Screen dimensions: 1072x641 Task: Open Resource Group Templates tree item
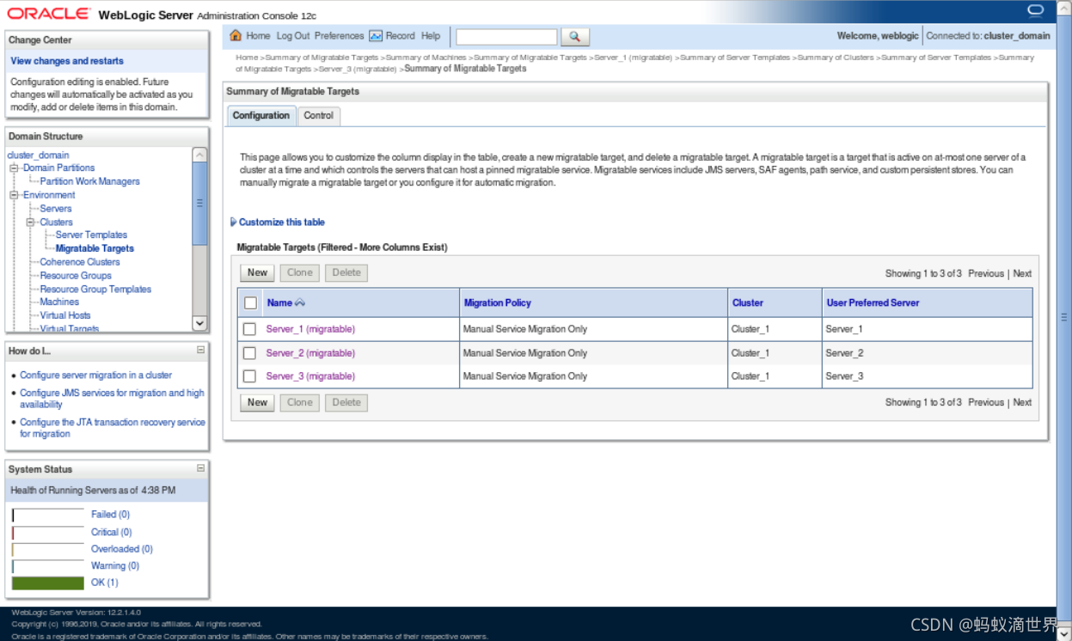point(95,290)
